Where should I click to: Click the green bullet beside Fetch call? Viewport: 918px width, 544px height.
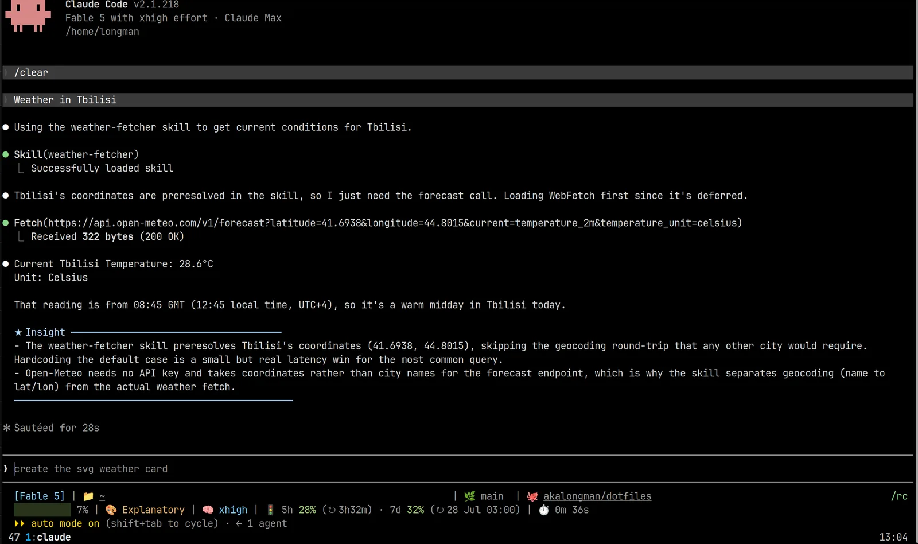6,223
